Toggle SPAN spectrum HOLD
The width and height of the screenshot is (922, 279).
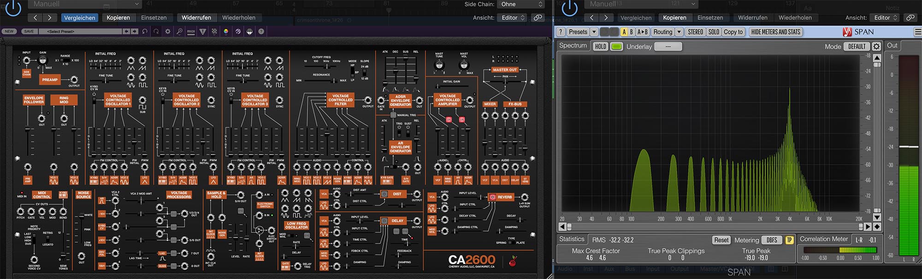click(x=600, y=47)
